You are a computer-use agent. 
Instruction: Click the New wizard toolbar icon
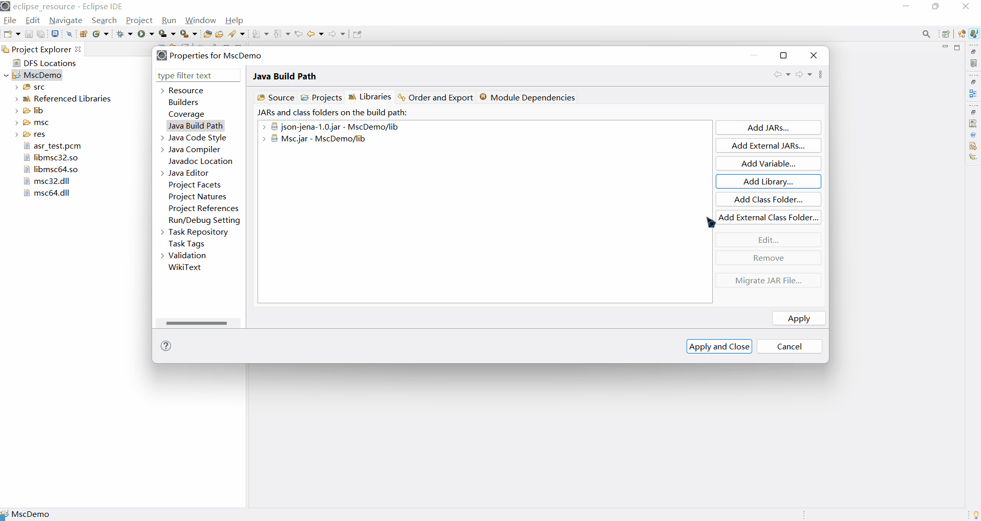(8, 34)
